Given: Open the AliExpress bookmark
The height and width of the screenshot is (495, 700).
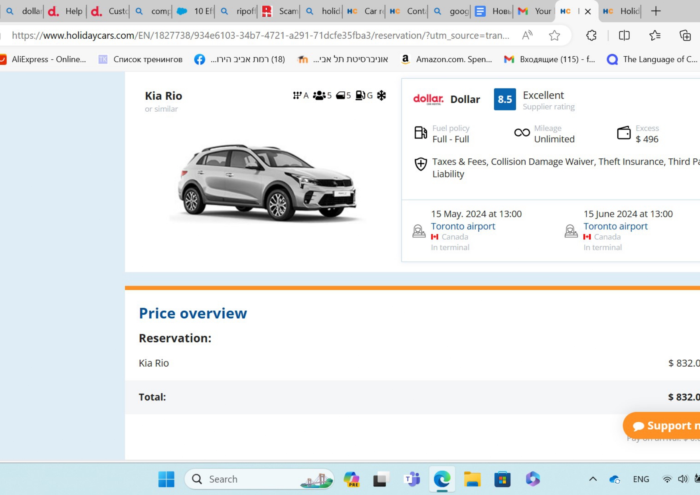Looking at the screenshot, I should tap(43, 59).
